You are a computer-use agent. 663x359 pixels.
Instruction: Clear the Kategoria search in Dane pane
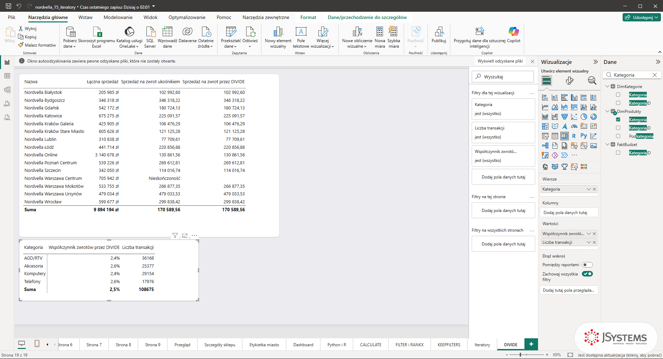(x=654, y=75)
